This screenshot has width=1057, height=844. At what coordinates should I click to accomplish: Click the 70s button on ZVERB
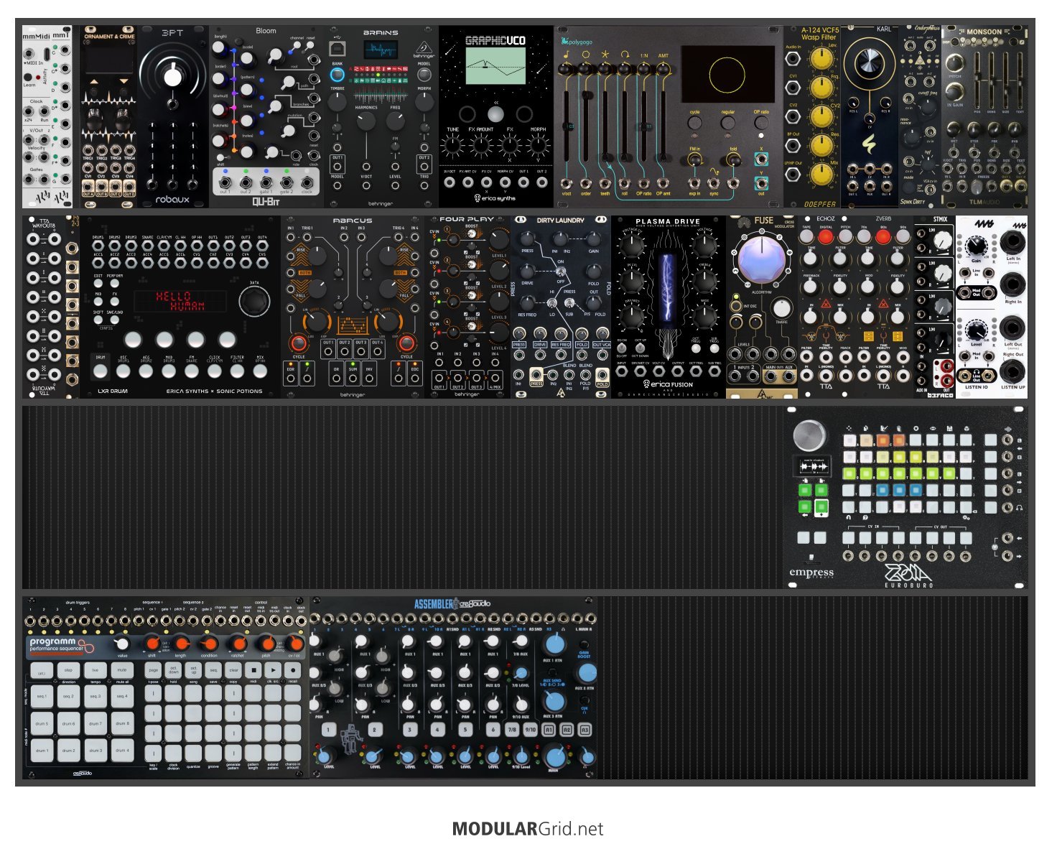coord(864,236)
